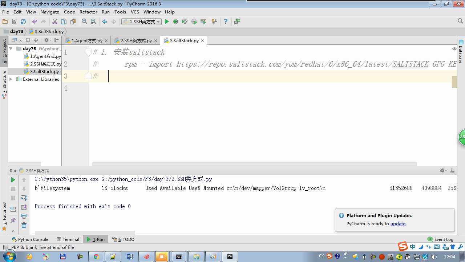Open the run configuration dropdown 2.SSH类方式
Viewport: 465px width, 262px height.
click(x=141, y=22)
